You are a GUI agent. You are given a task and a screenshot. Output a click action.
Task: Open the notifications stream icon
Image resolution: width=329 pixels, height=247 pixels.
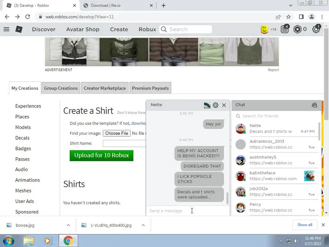point(285,29)
